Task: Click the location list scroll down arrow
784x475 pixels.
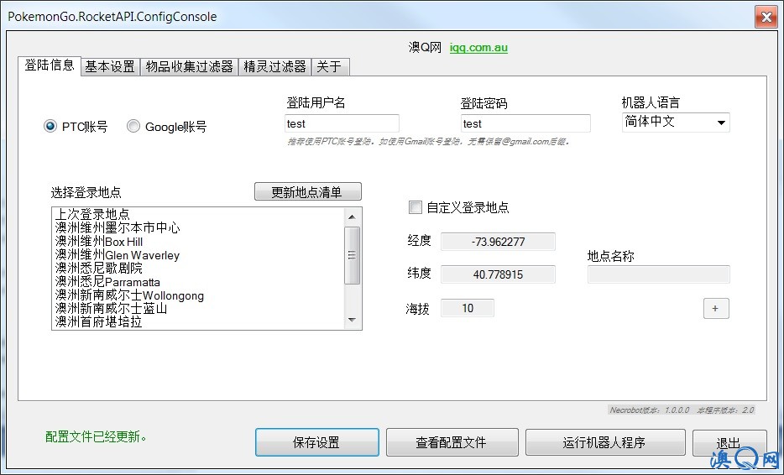Action: pos(352,320)
